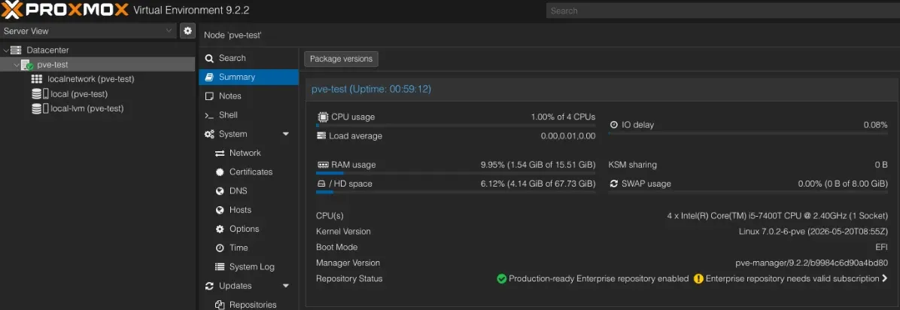The height and width of the screenshot is (310, 900).
Task: Click the Network arrows icon
Action: tap(220, 153)
